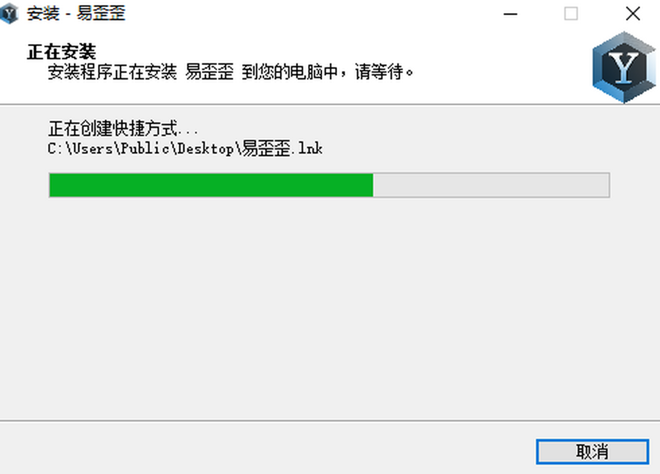Click the empty gray panel below progress bar
660x474 pixels.
tap(330, 308)
